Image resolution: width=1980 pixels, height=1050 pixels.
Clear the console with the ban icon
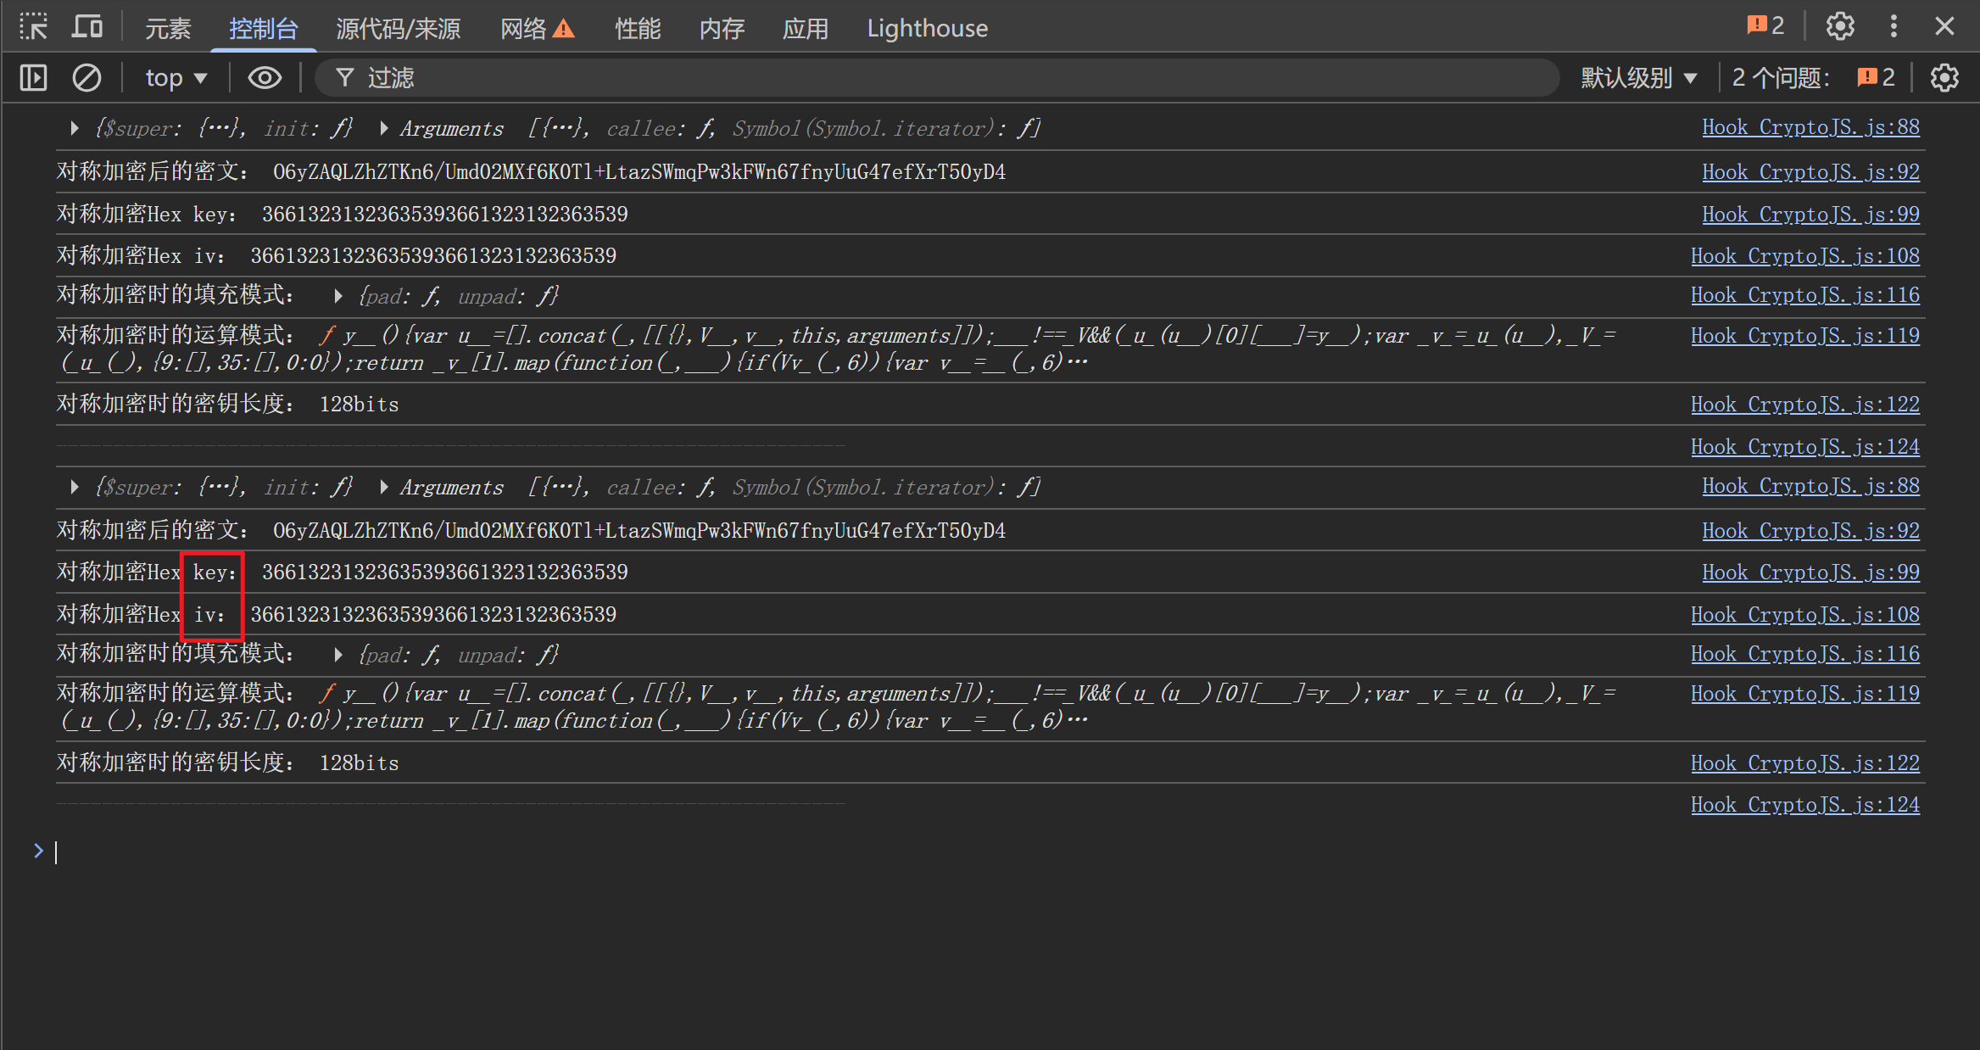click(86, 78)
